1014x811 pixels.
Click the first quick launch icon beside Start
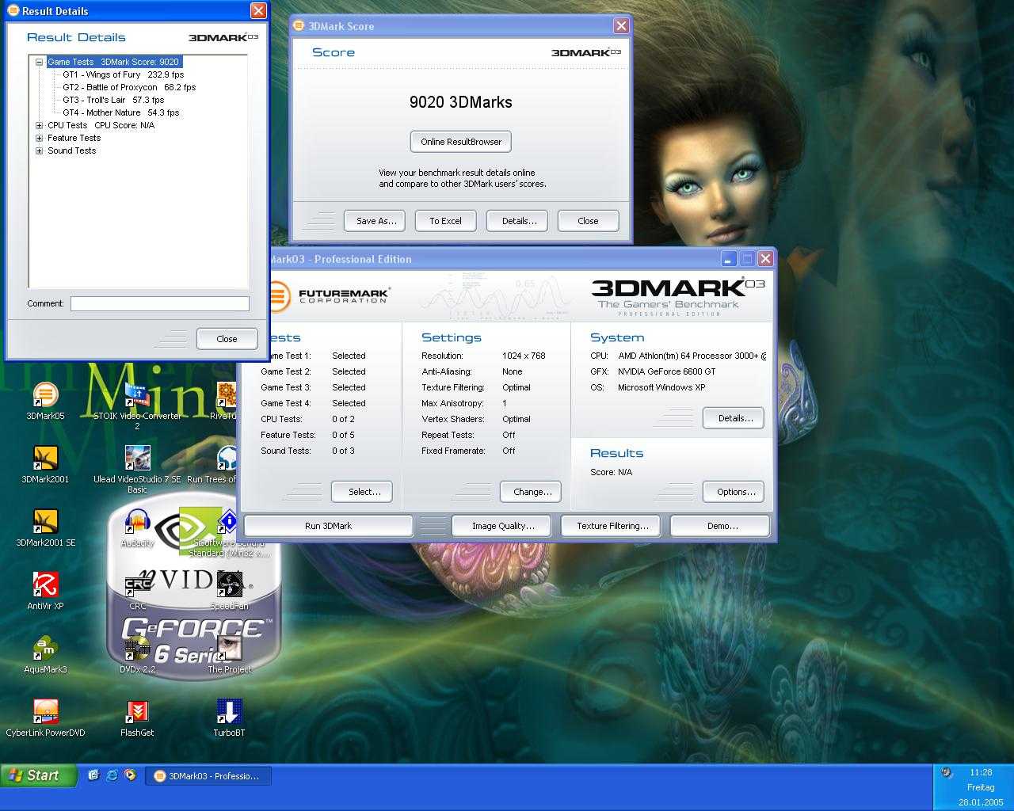[x=93, y=775]
